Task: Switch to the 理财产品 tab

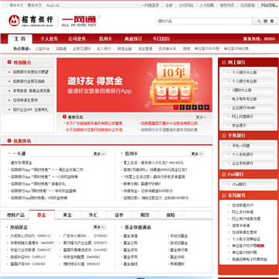Action: (15, 215)
